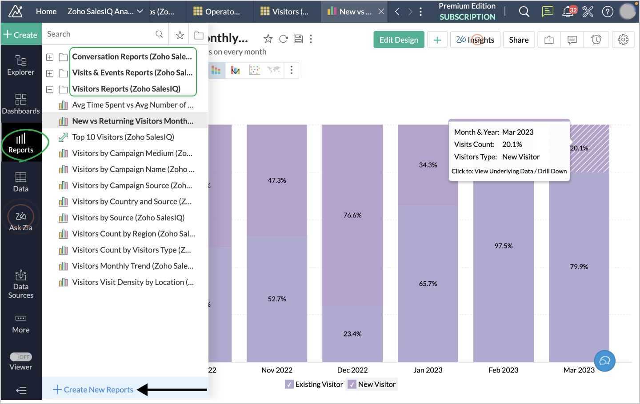Open more report actions next to the save icon
This screenshot has height=404, width=640.
tap(311, 39)
